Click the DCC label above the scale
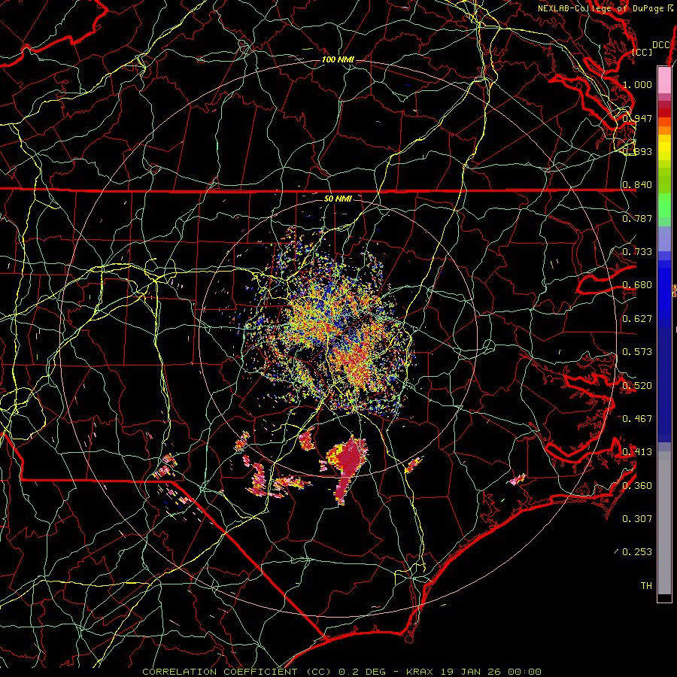The height and width of the screenshot is (677, 677). pyautogui.click(x=661, y=45)
